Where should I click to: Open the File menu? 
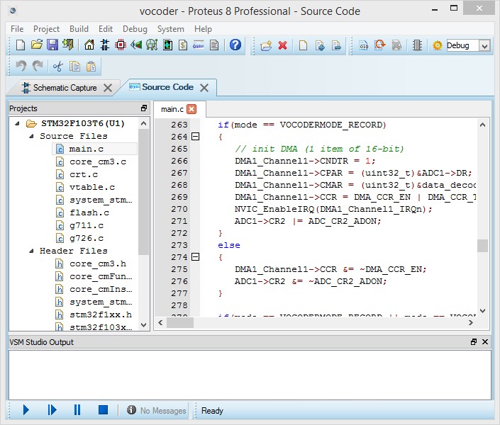coord(17,29)
